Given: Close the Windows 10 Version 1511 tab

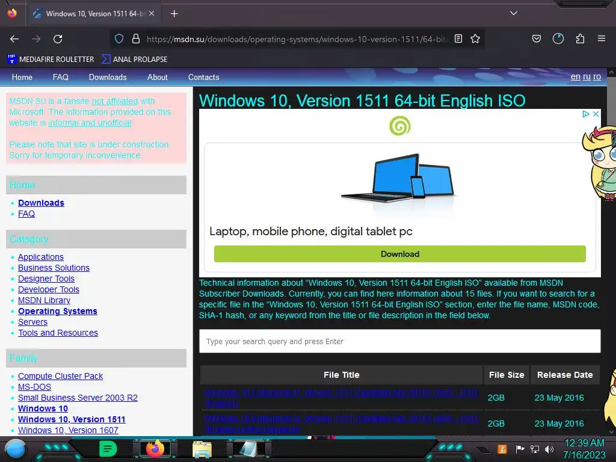Looking at the screenshot, I should [152, 13].
